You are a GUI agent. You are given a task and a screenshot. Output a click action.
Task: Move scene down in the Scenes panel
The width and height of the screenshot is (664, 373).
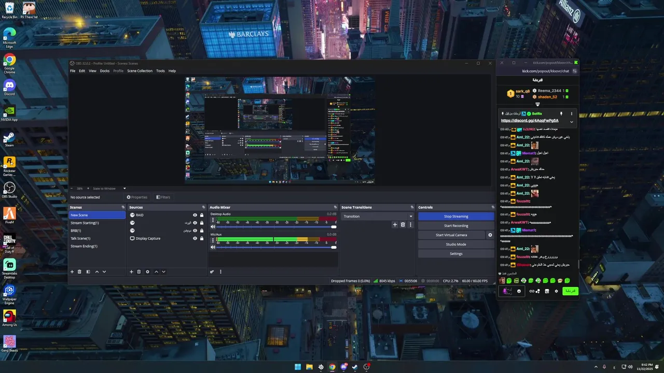click(104, 271)
